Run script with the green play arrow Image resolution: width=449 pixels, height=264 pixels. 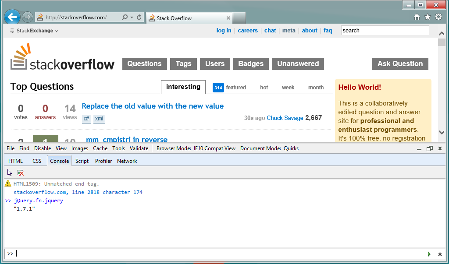click(x=429, y=254)
